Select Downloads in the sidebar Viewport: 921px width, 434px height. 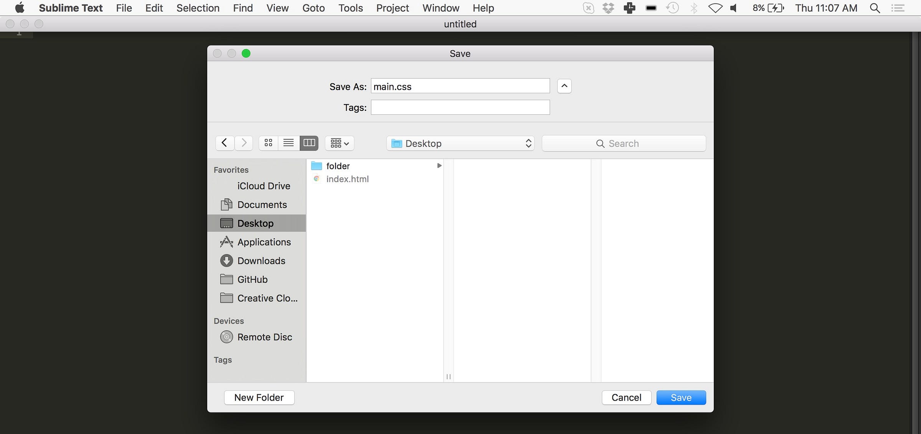[261, 261]
